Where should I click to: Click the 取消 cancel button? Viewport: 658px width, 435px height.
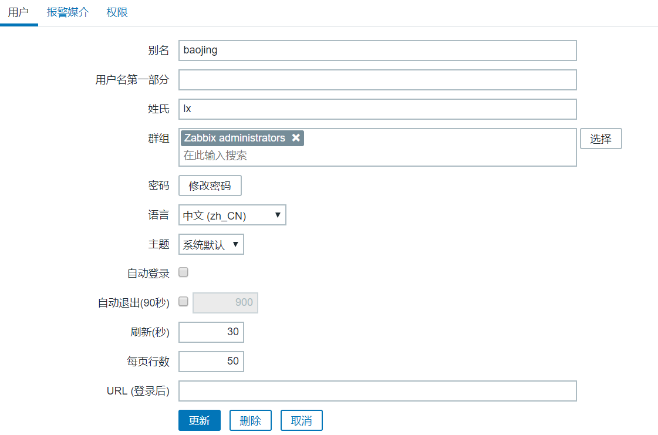pyautogui.click(x=301, y=420)
